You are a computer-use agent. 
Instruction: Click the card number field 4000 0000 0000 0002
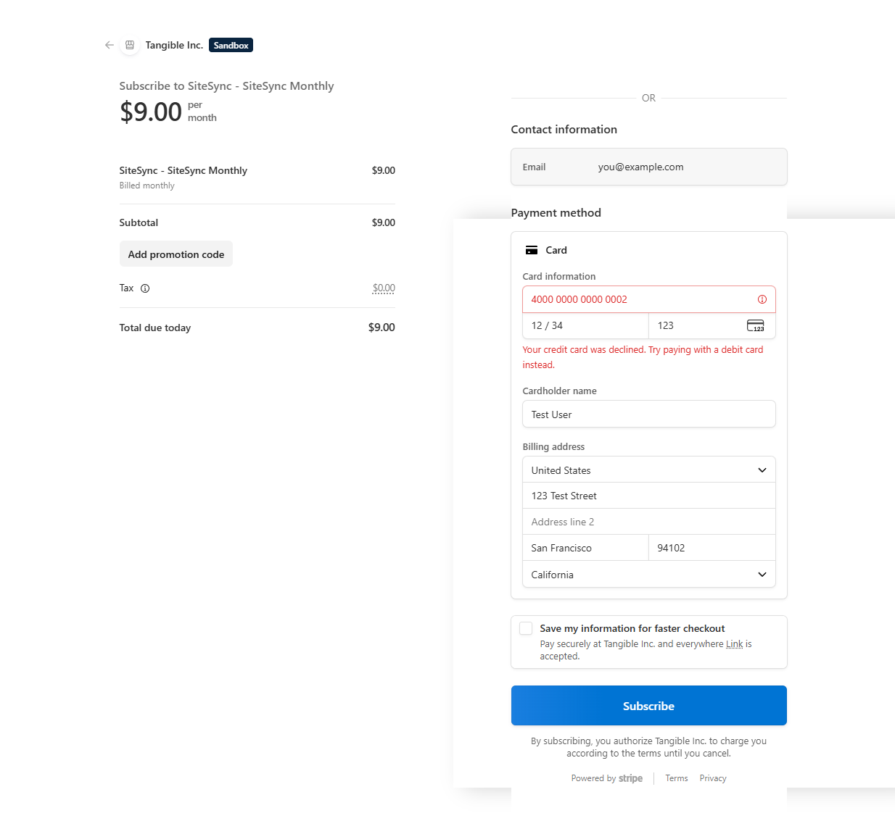(x=649, y=299)
